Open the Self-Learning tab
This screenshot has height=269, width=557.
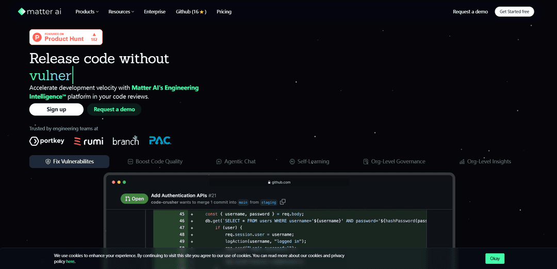click(309, 161)
